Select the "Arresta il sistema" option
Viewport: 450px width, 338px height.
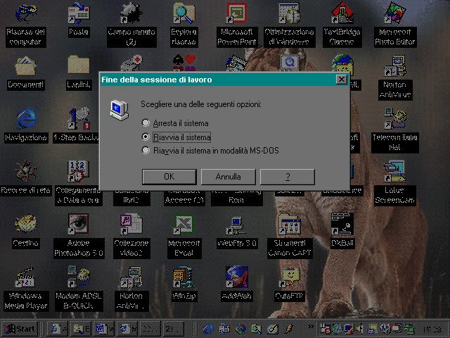click(146, 124)
